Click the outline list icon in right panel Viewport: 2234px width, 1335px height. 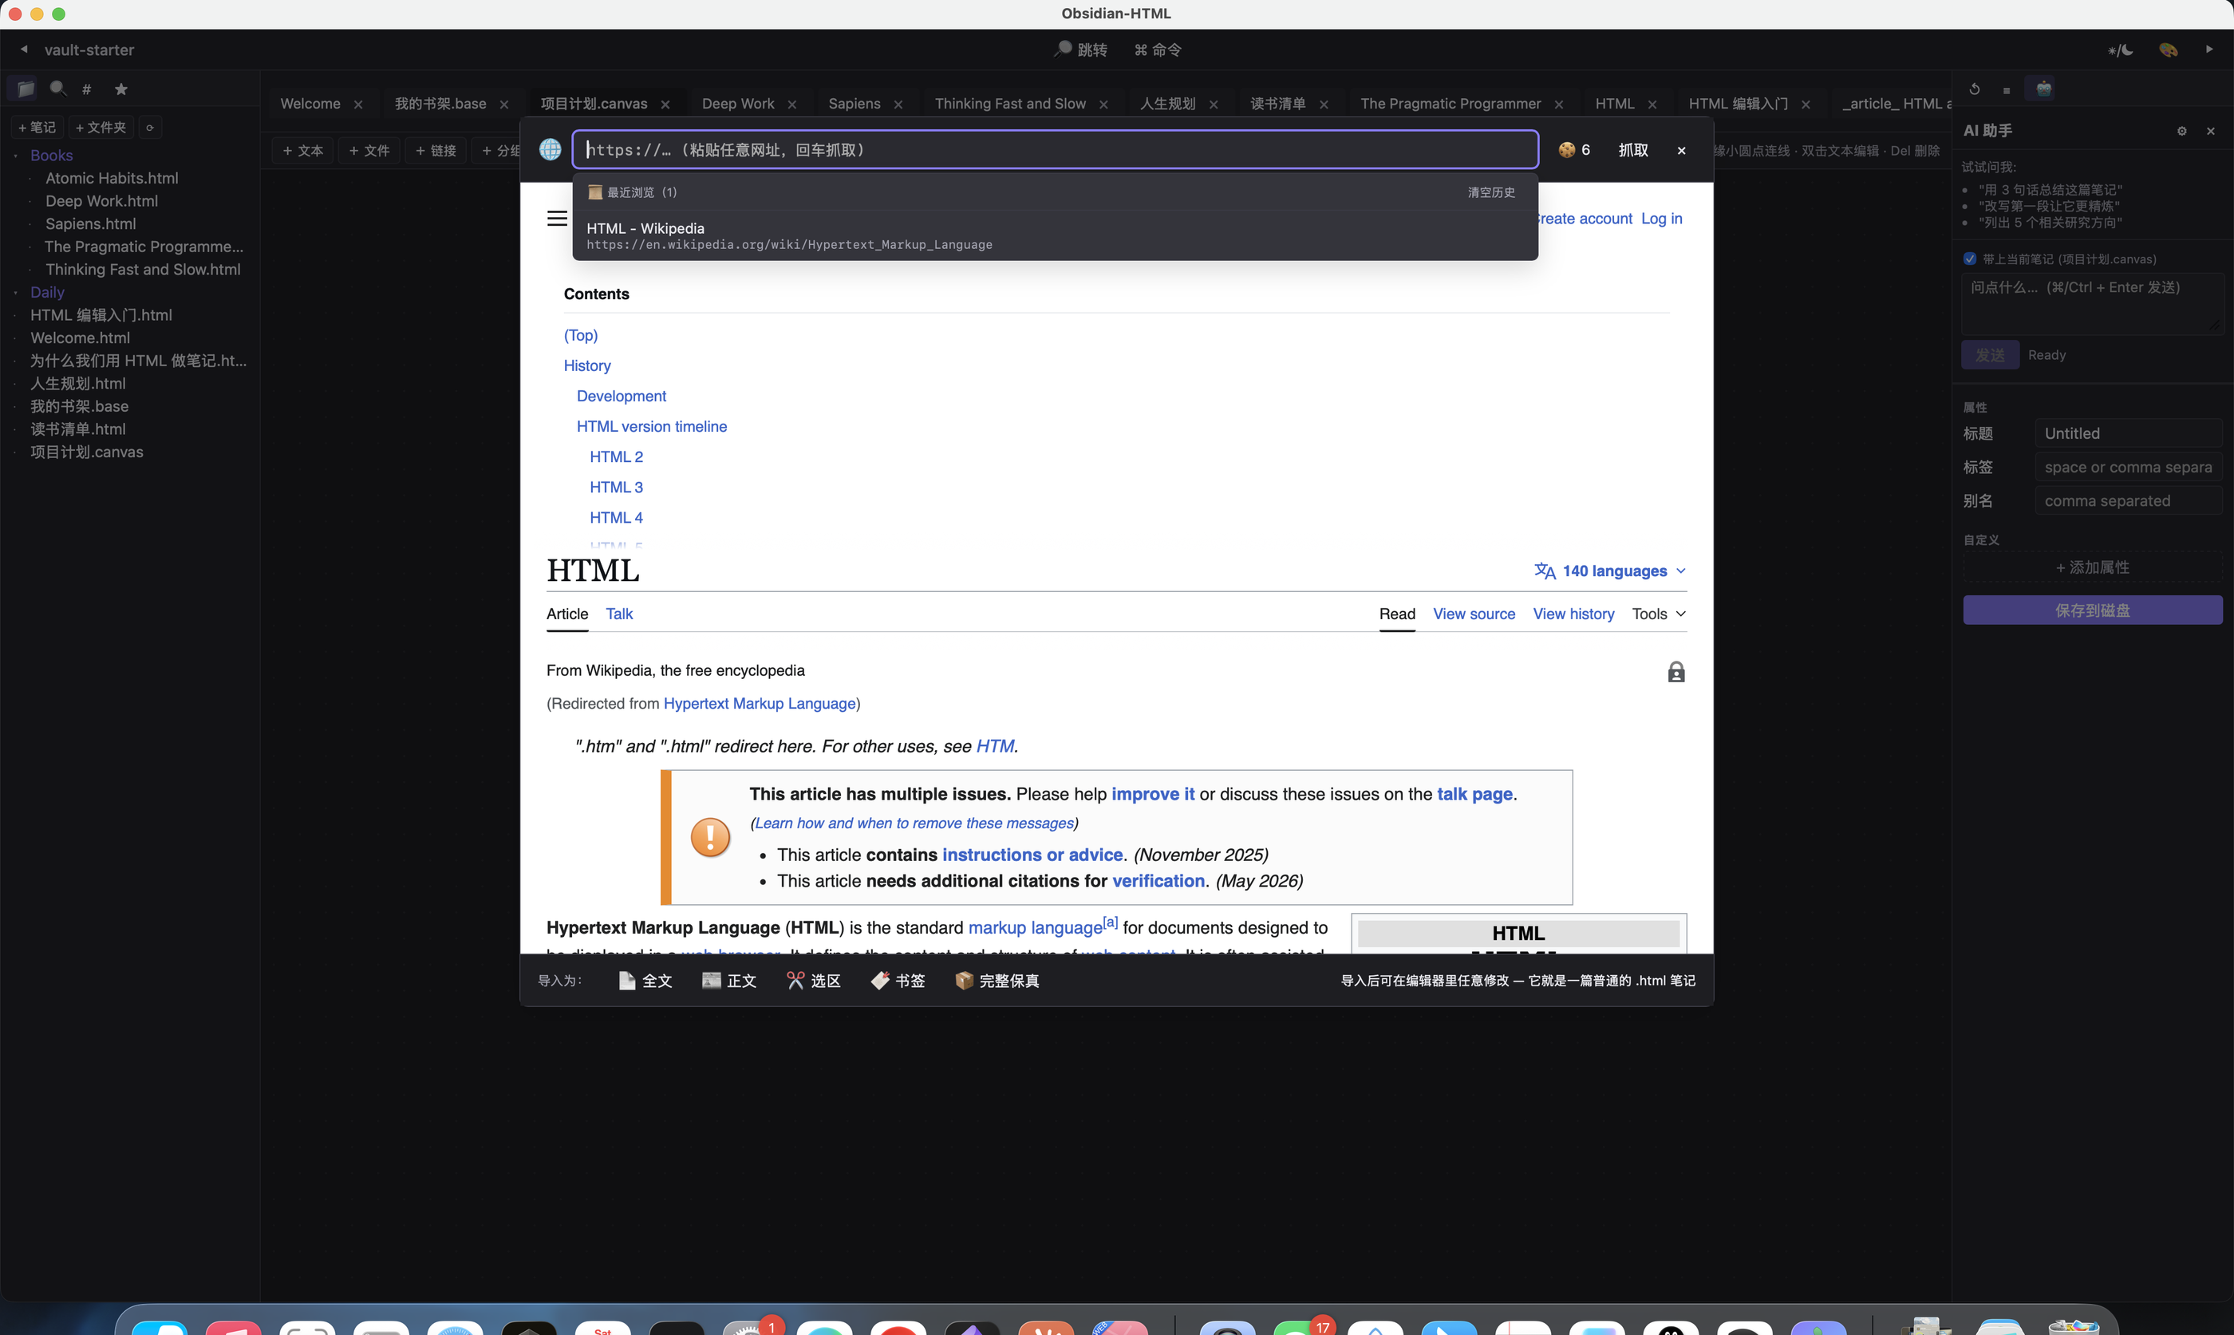coord(2007,89)
